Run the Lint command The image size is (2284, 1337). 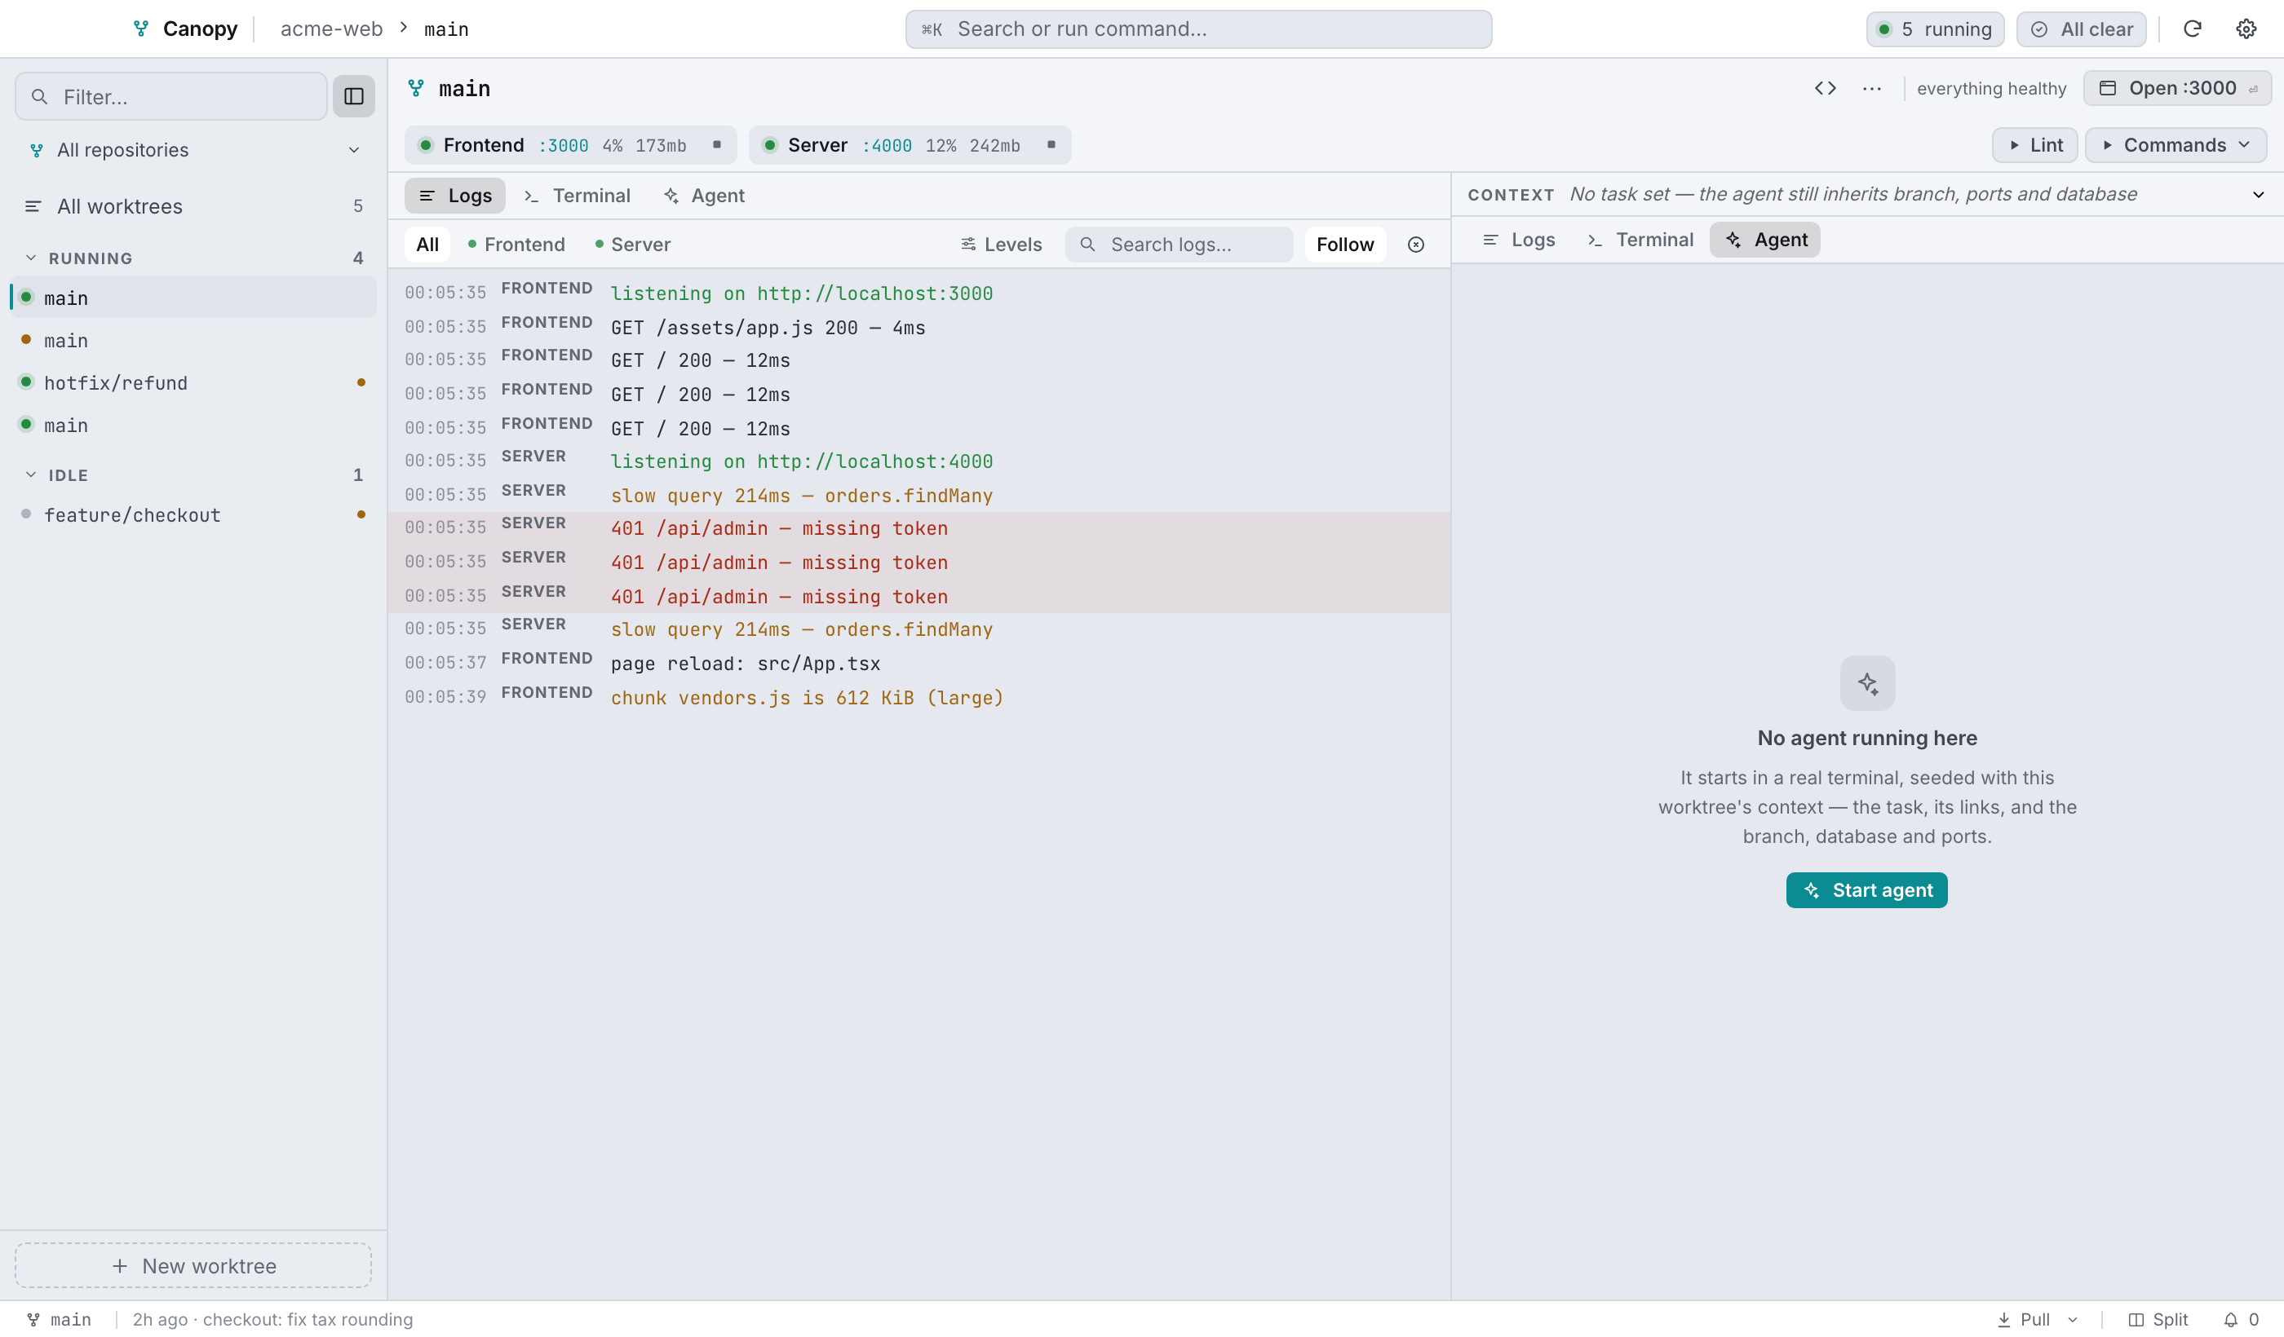point(2034,145)
